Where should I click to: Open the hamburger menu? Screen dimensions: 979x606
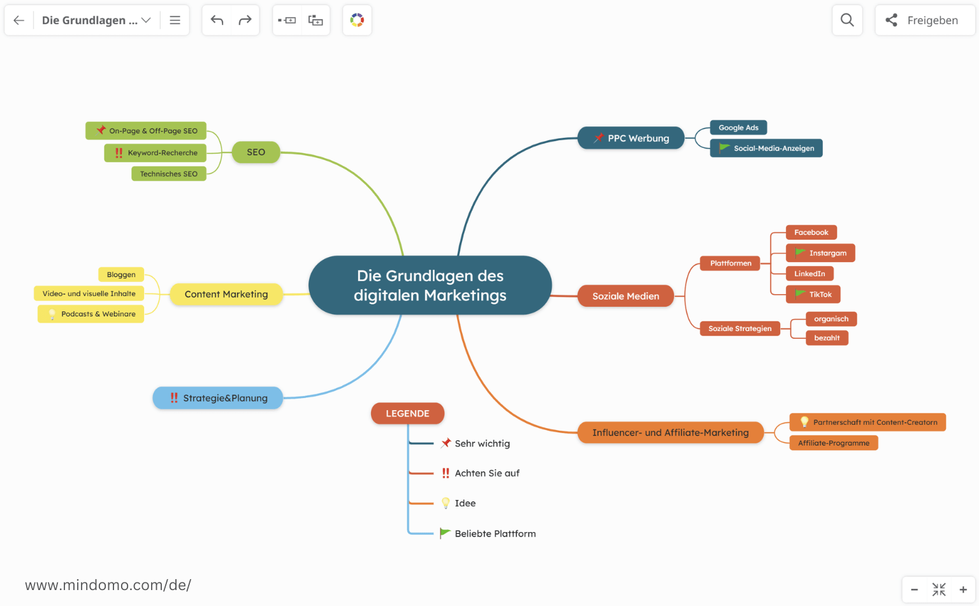click(175, 20)
